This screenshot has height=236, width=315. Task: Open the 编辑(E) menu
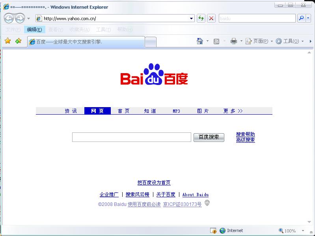35,30
